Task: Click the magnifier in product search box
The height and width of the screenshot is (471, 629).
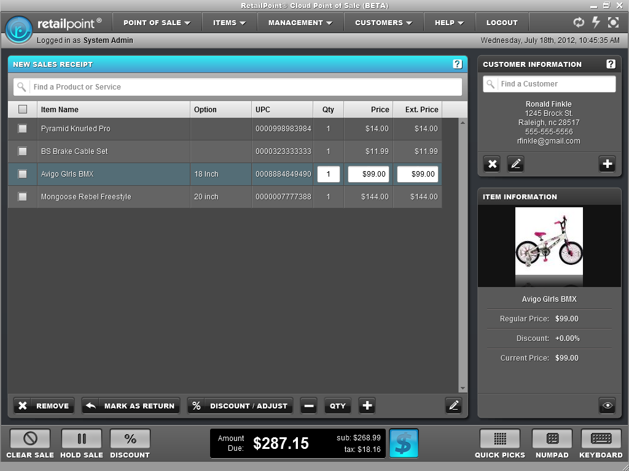Action: coord(21,87)
